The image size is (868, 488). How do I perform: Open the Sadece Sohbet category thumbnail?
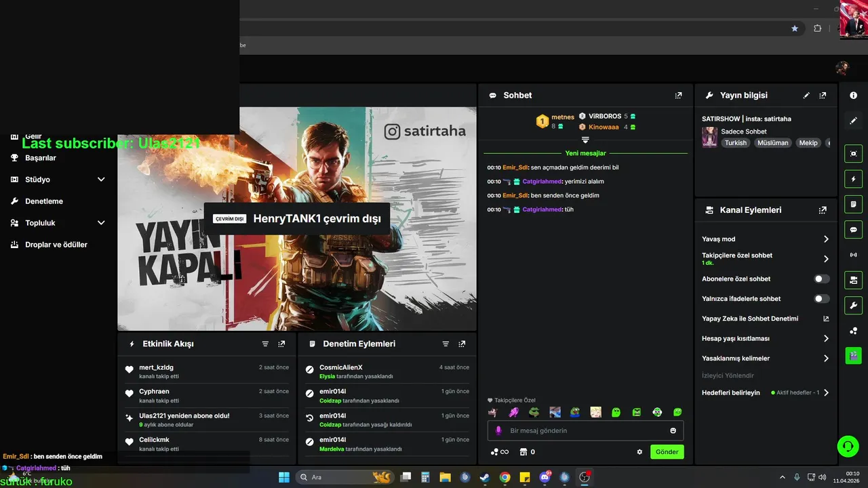pos(709,137)
